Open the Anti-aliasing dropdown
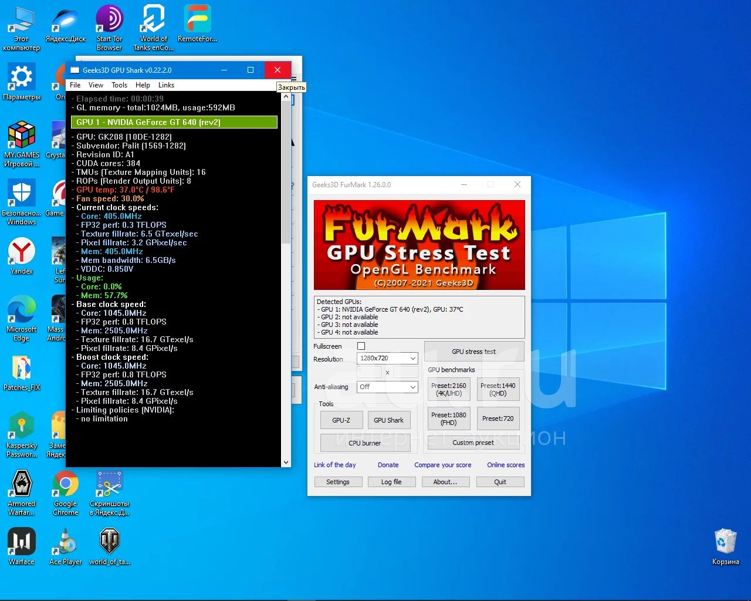The image size is (751, 601). 387,387
